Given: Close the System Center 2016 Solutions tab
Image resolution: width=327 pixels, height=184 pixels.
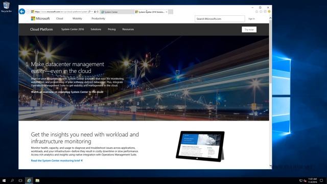Looking at the screenshot, I should coord(167,12).
